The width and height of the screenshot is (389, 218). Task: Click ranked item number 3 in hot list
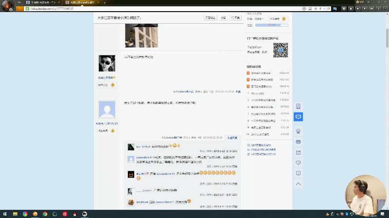pos(262,87)
